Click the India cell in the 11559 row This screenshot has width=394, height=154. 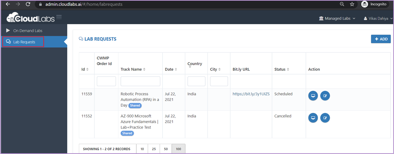point(192,94)
